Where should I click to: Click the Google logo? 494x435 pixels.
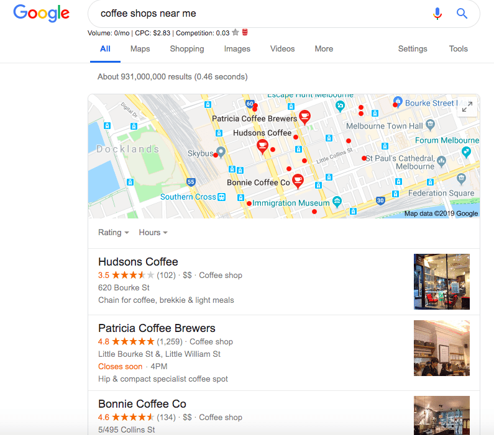pos(41,14)
